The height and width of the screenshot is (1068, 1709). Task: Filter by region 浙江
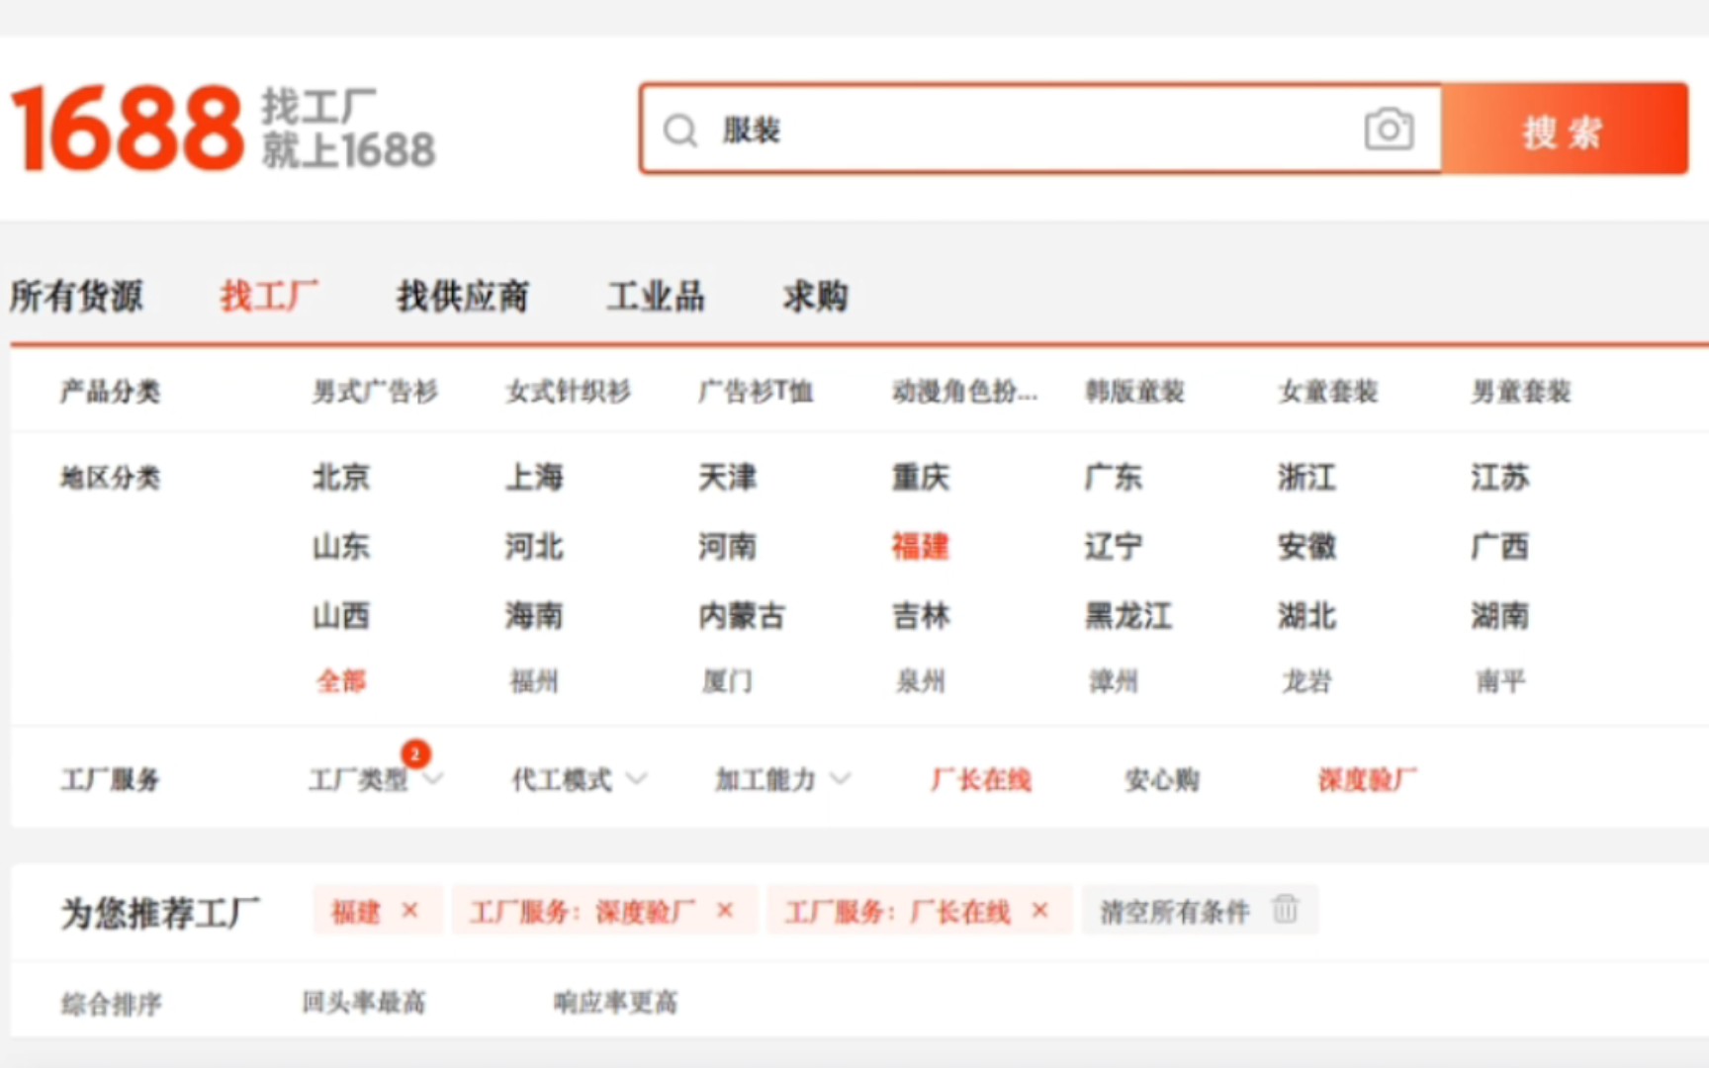[1306, 478]
